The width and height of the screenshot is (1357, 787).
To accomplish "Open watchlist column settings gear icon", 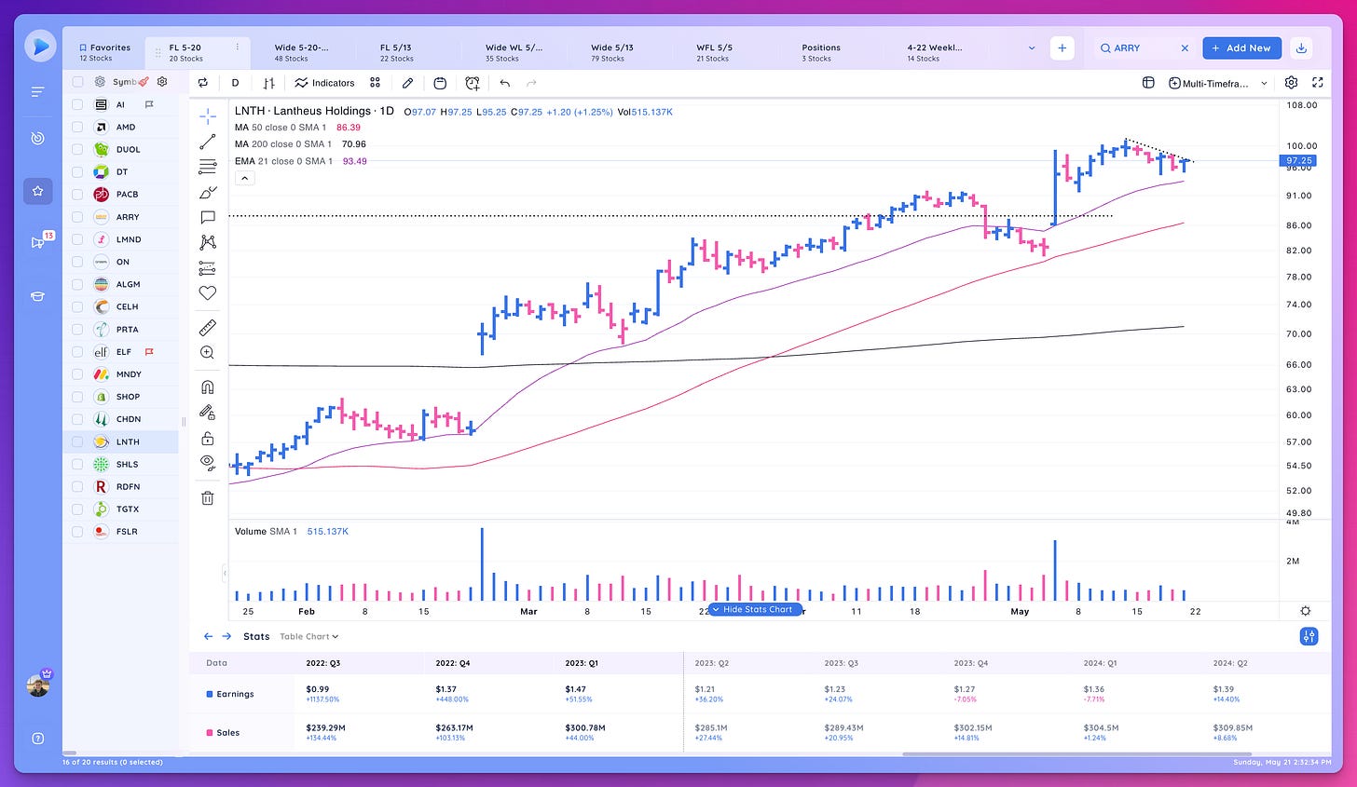I will click(162, 82).
